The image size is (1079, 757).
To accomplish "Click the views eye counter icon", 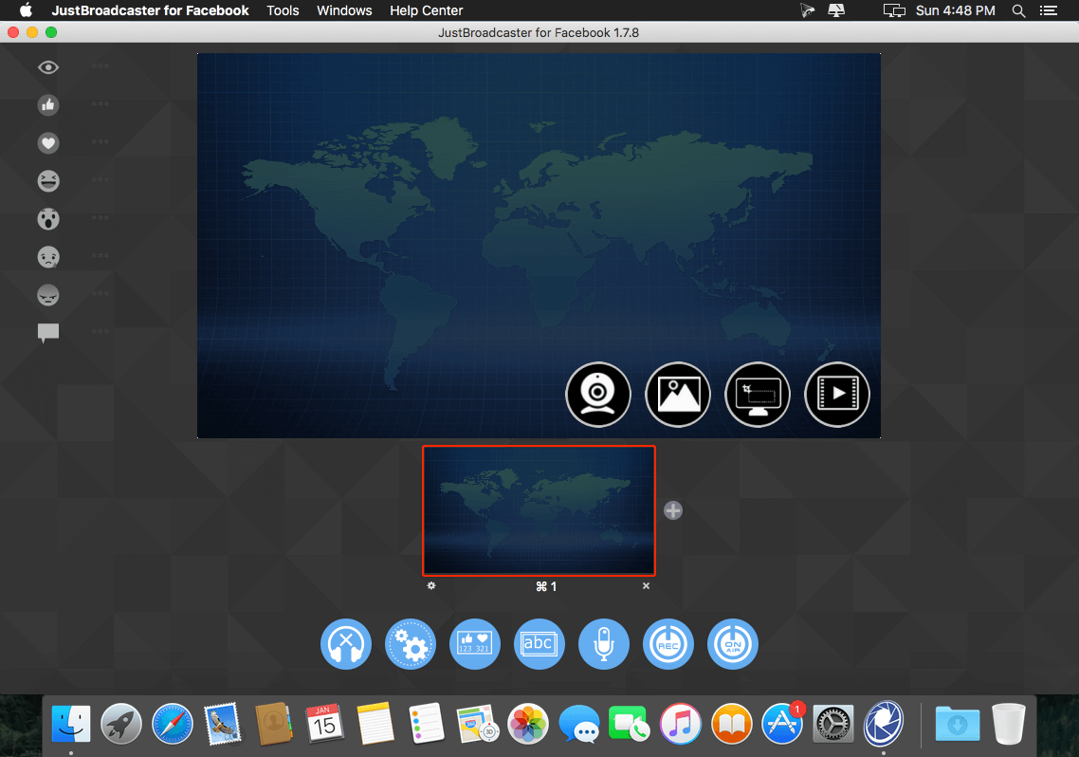I will coord(48,66).
